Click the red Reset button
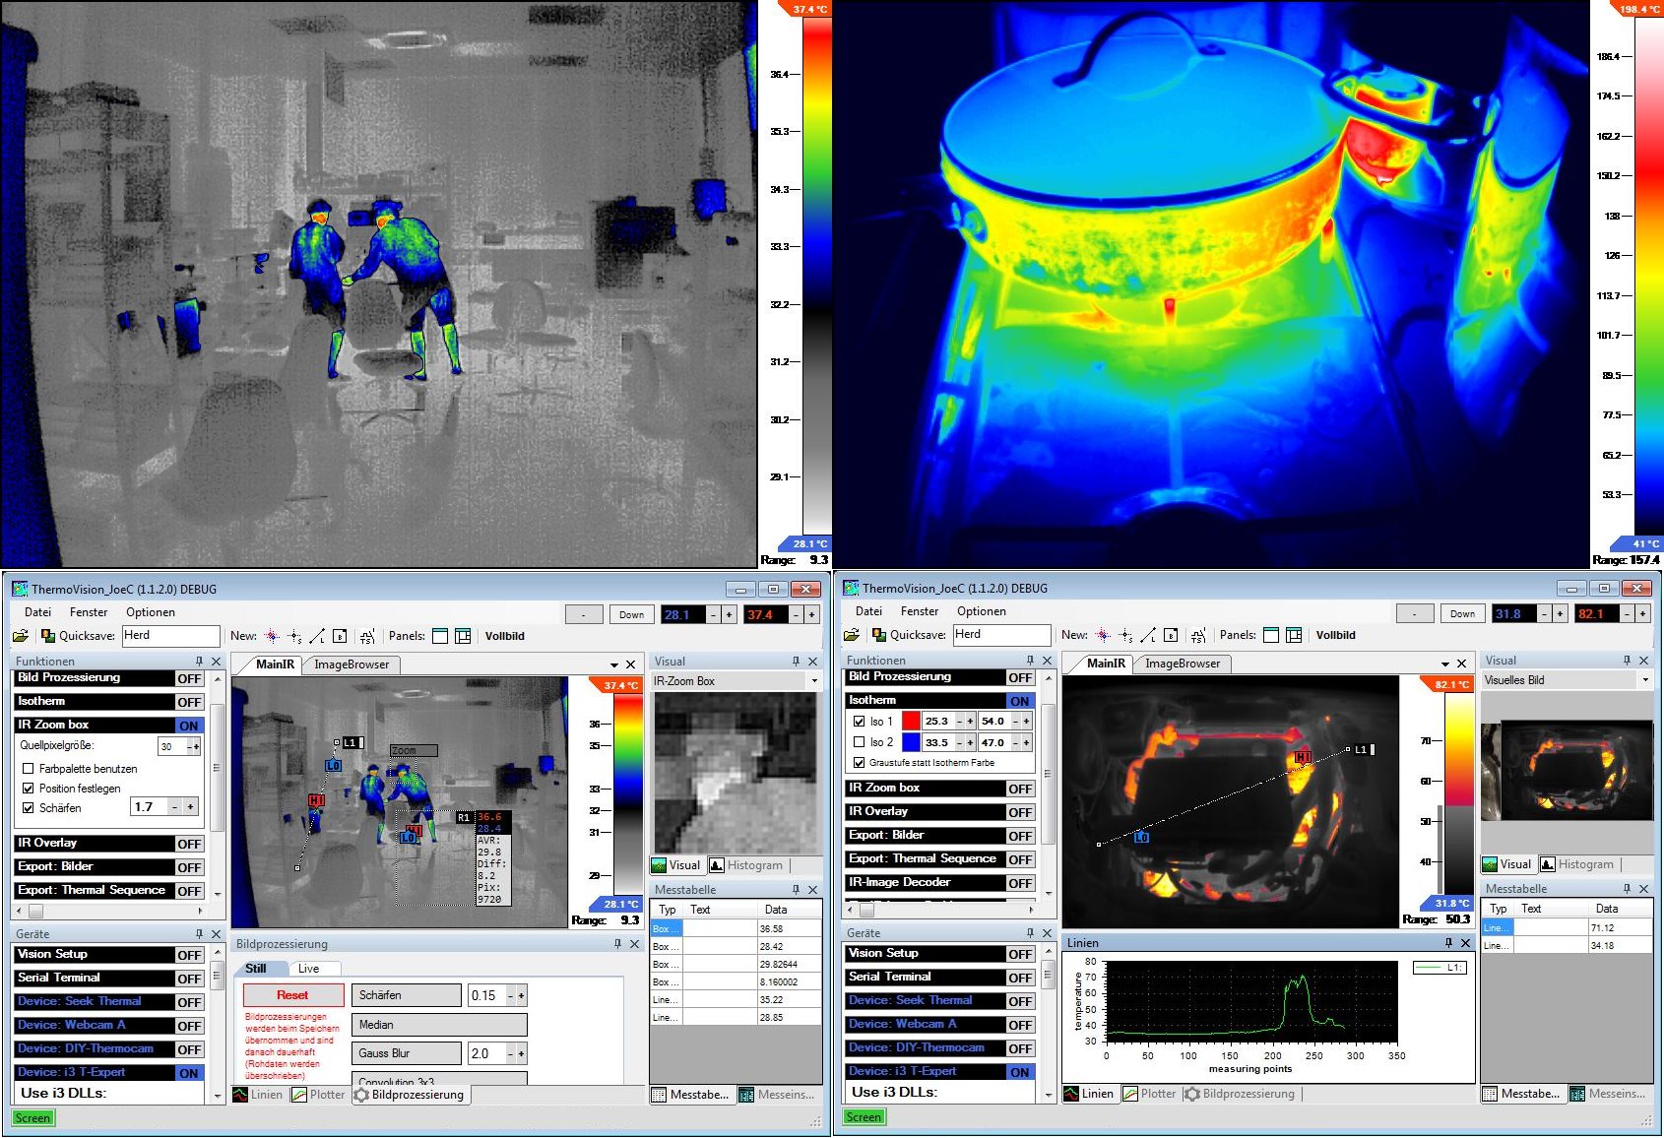Viewport: 1664px width, 1138px height. [292, 995]
